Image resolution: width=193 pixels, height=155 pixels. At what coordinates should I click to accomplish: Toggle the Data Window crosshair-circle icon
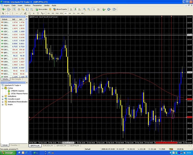click(x=19, y=9)
